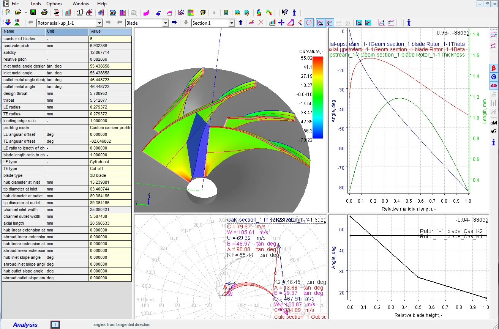
Task: Click the blue four-way move arrows icon
Action: tap(281, 23)
